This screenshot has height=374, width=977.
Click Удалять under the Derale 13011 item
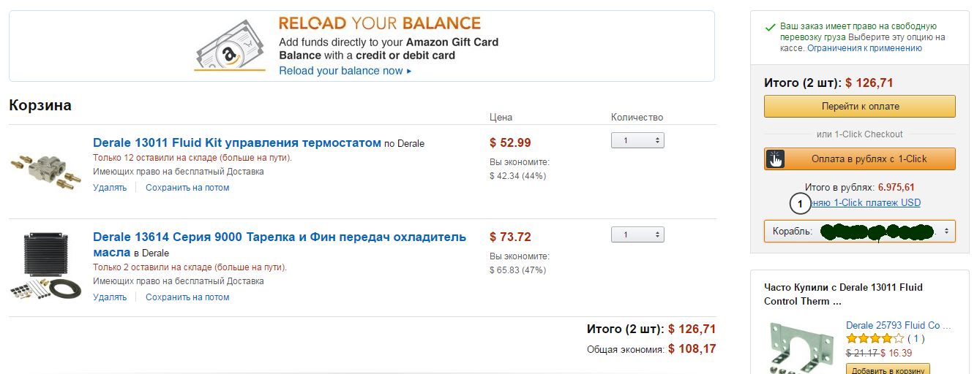click(x=110, y=188)
